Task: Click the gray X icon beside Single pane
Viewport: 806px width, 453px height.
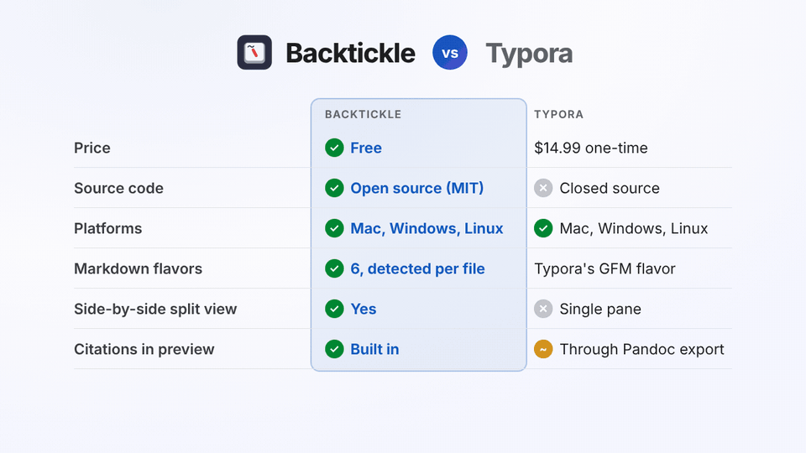Action: pyautogui.click(x=543, y=309)
